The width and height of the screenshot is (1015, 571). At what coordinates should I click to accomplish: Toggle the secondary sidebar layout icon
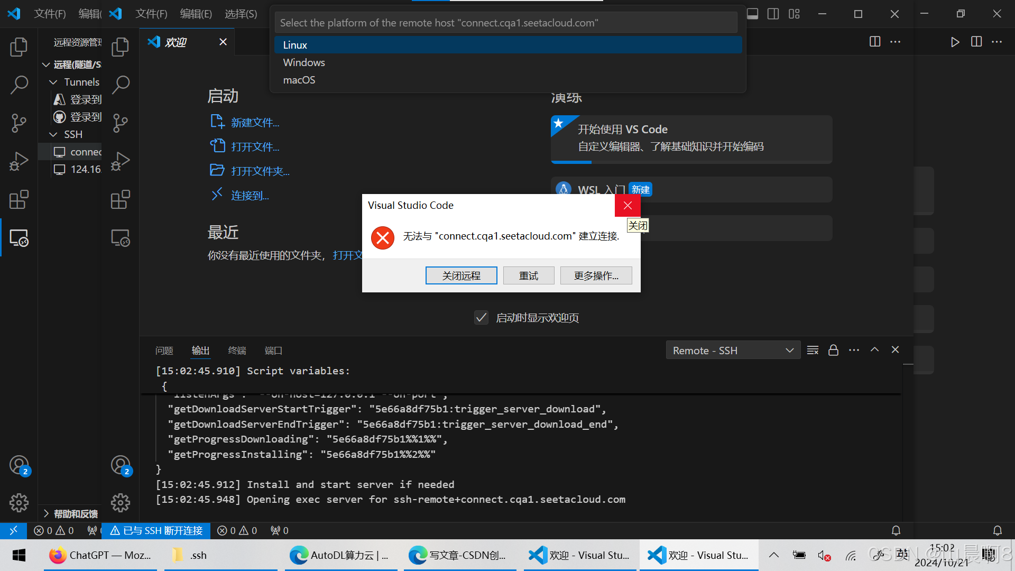pyautogui.click(x=773, y=14)
